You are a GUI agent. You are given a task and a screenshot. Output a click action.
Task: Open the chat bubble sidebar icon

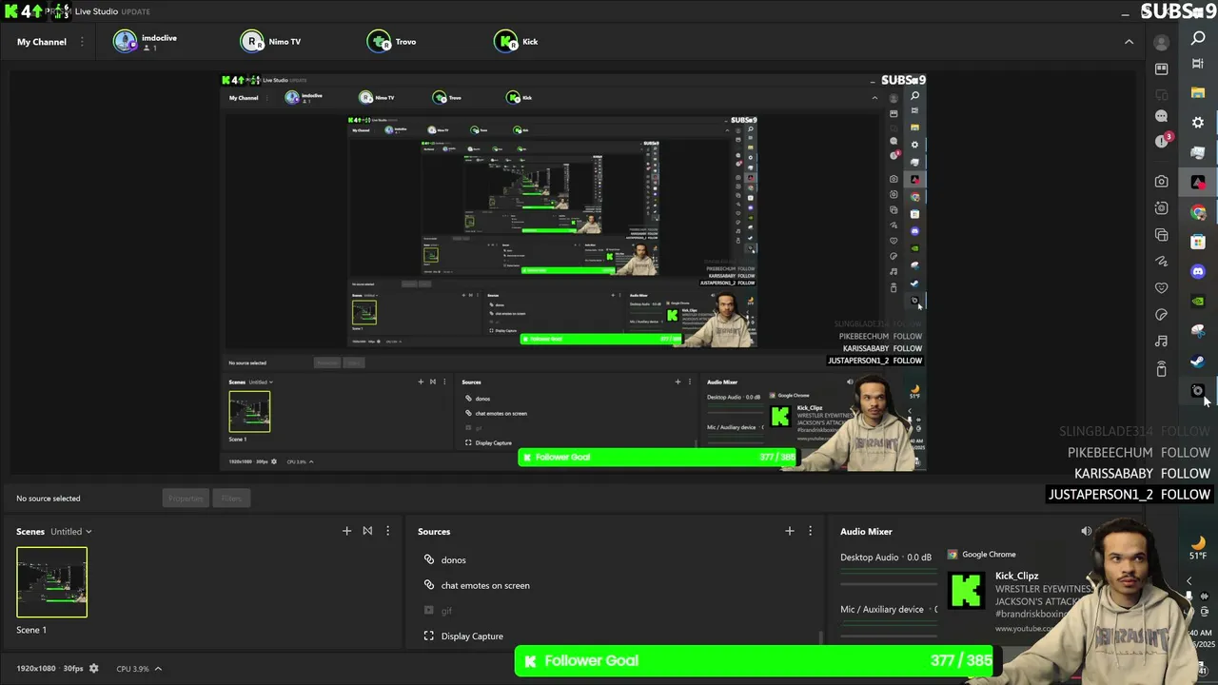tap(1161, 115)
